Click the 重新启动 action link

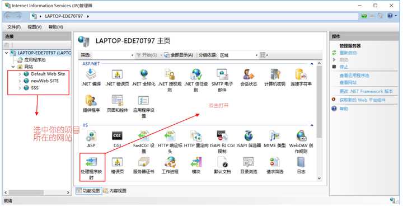pos(348,53)
